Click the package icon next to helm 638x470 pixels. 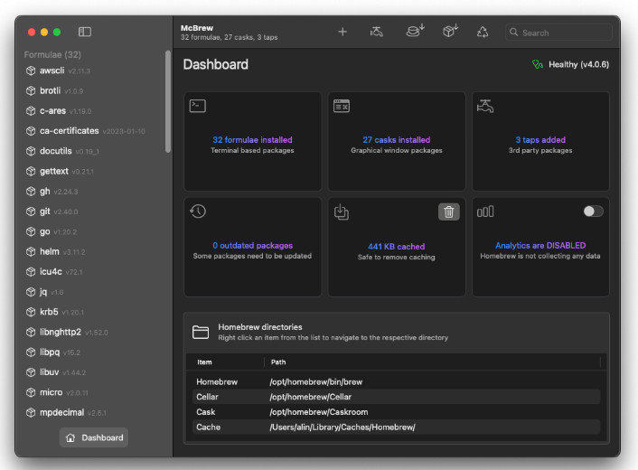(31, 251)
